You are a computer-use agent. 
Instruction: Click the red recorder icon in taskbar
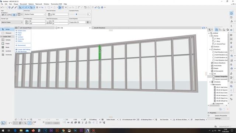(x=93, y=130)
